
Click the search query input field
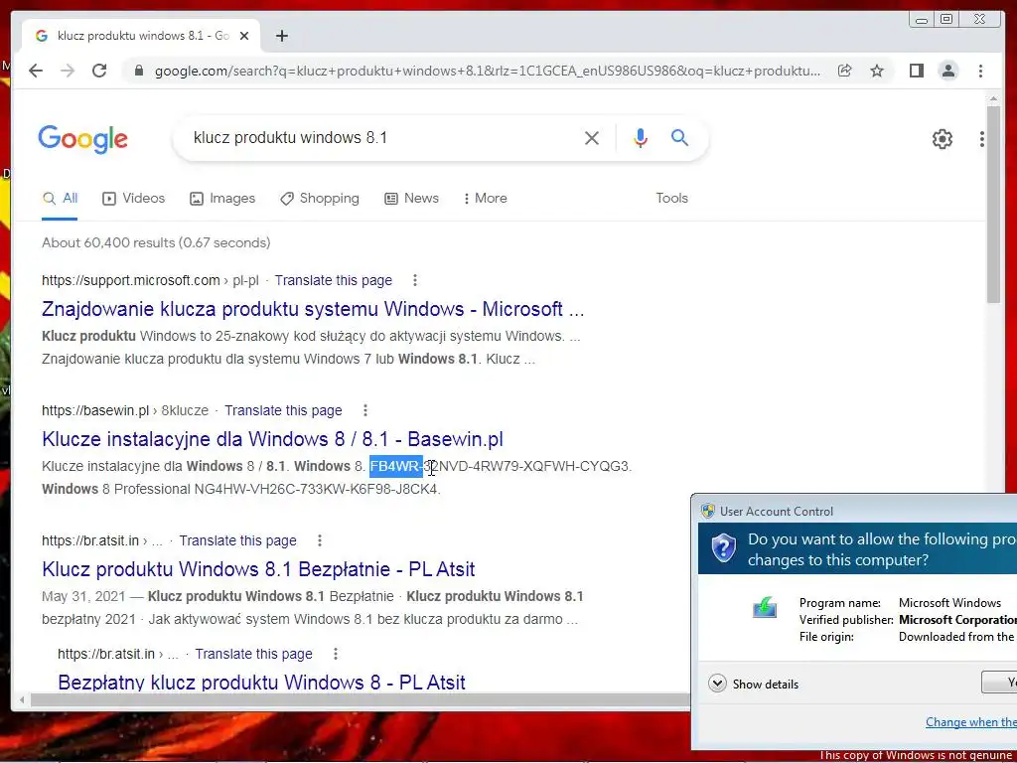click(x=382, y=137)
